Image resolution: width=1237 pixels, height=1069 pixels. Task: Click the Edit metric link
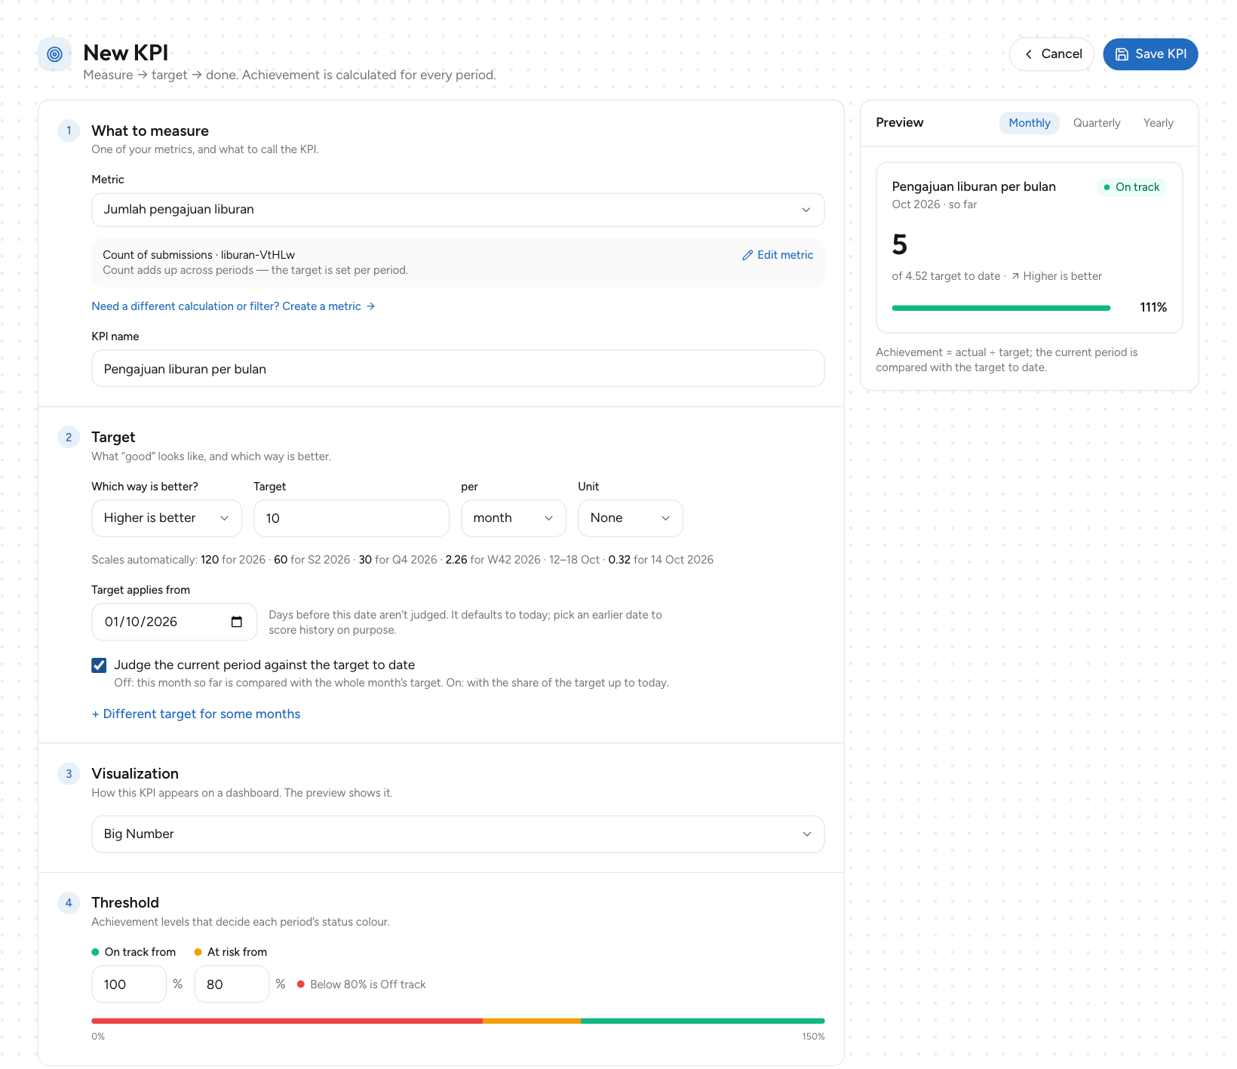(x=778, y=255)
